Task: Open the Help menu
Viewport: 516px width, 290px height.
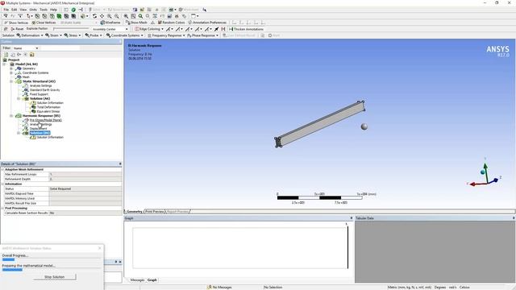Action: pos(53,10)
